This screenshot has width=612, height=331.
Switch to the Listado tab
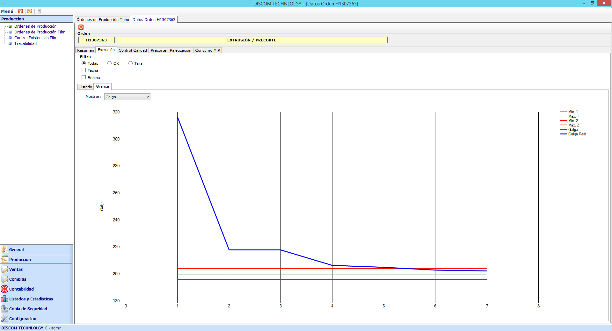[x=85, y=87]
